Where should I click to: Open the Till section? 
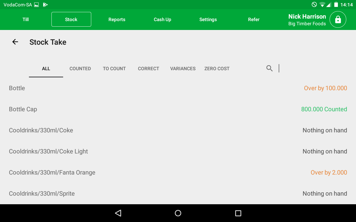click(26, 19)
